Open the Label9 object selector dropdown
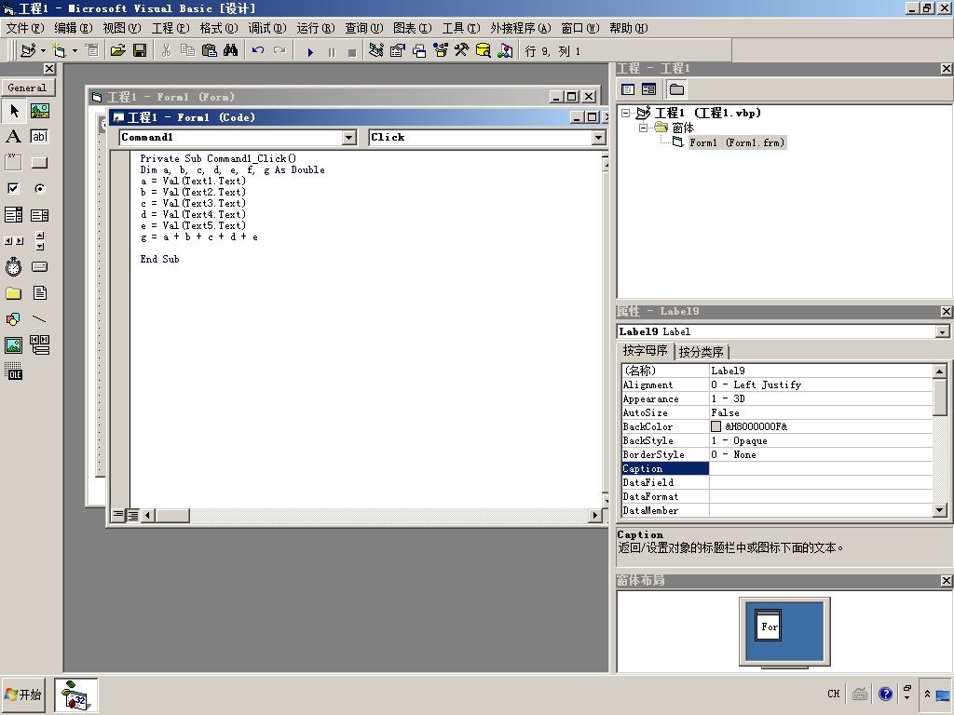The image size is (954, 715). (943, 332)
